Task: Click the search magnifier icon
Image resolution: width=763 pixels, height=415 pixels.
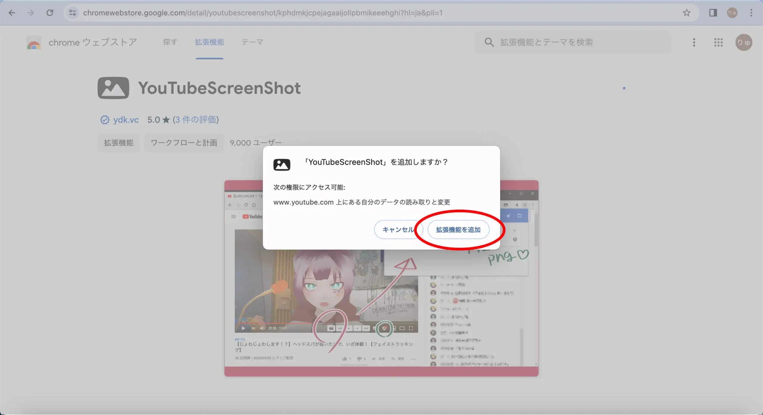Action: (x=489, y=42)
